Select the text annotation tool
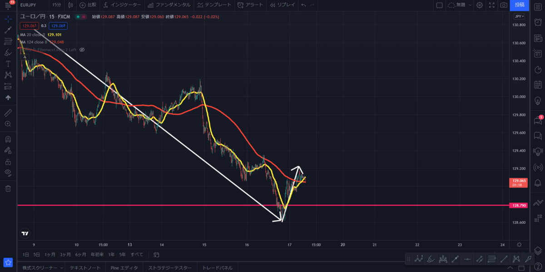Viewport: 545px width, 272px height. click(8, 64)
